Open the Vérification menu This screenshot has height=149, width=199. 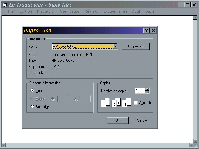(x=70, y=11)
